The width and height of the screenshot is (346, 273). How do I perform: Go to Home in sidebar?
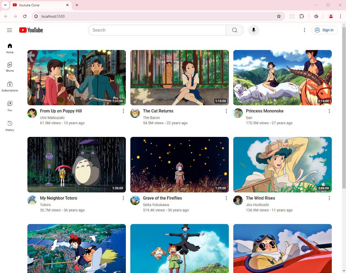(x=10, y=48)
